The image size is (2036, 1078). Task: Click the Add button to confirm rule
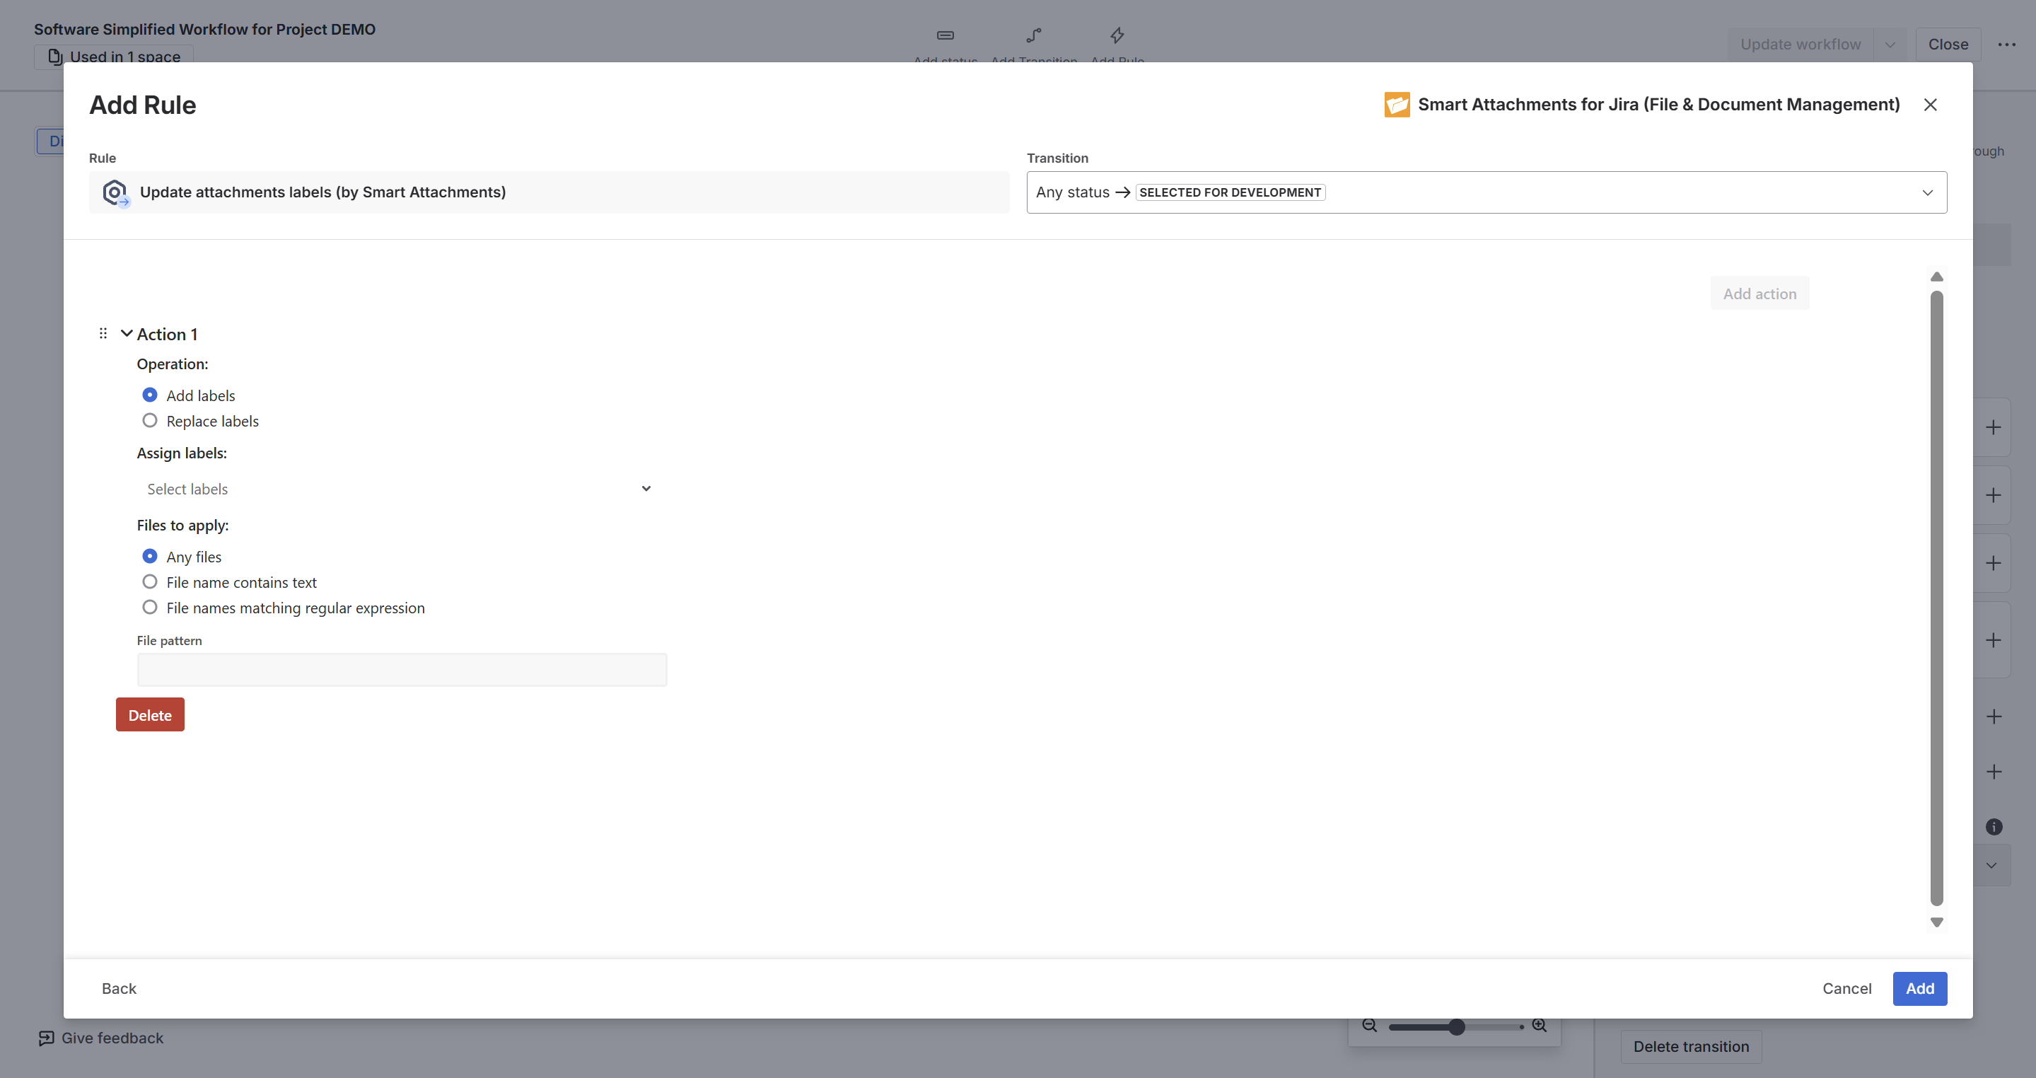1919,989
